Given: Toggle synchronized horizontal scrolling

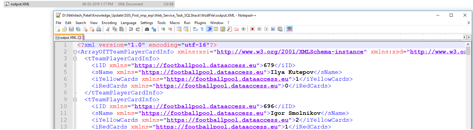Looking at the screenshot, I should click(186, 29).
